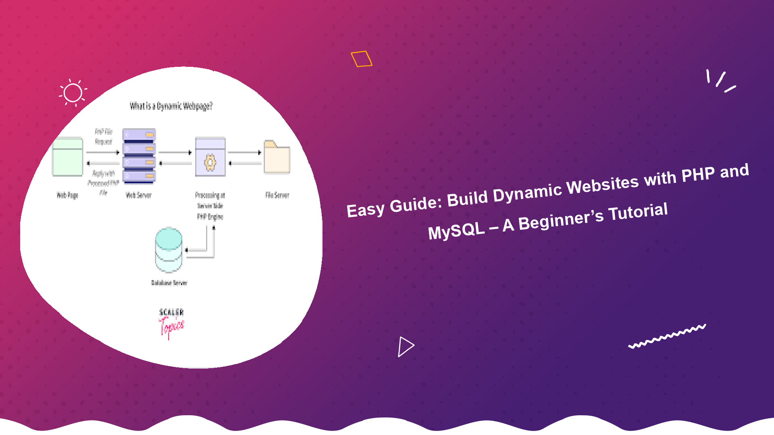Open the SCALER menu item

tap(171, 311)
